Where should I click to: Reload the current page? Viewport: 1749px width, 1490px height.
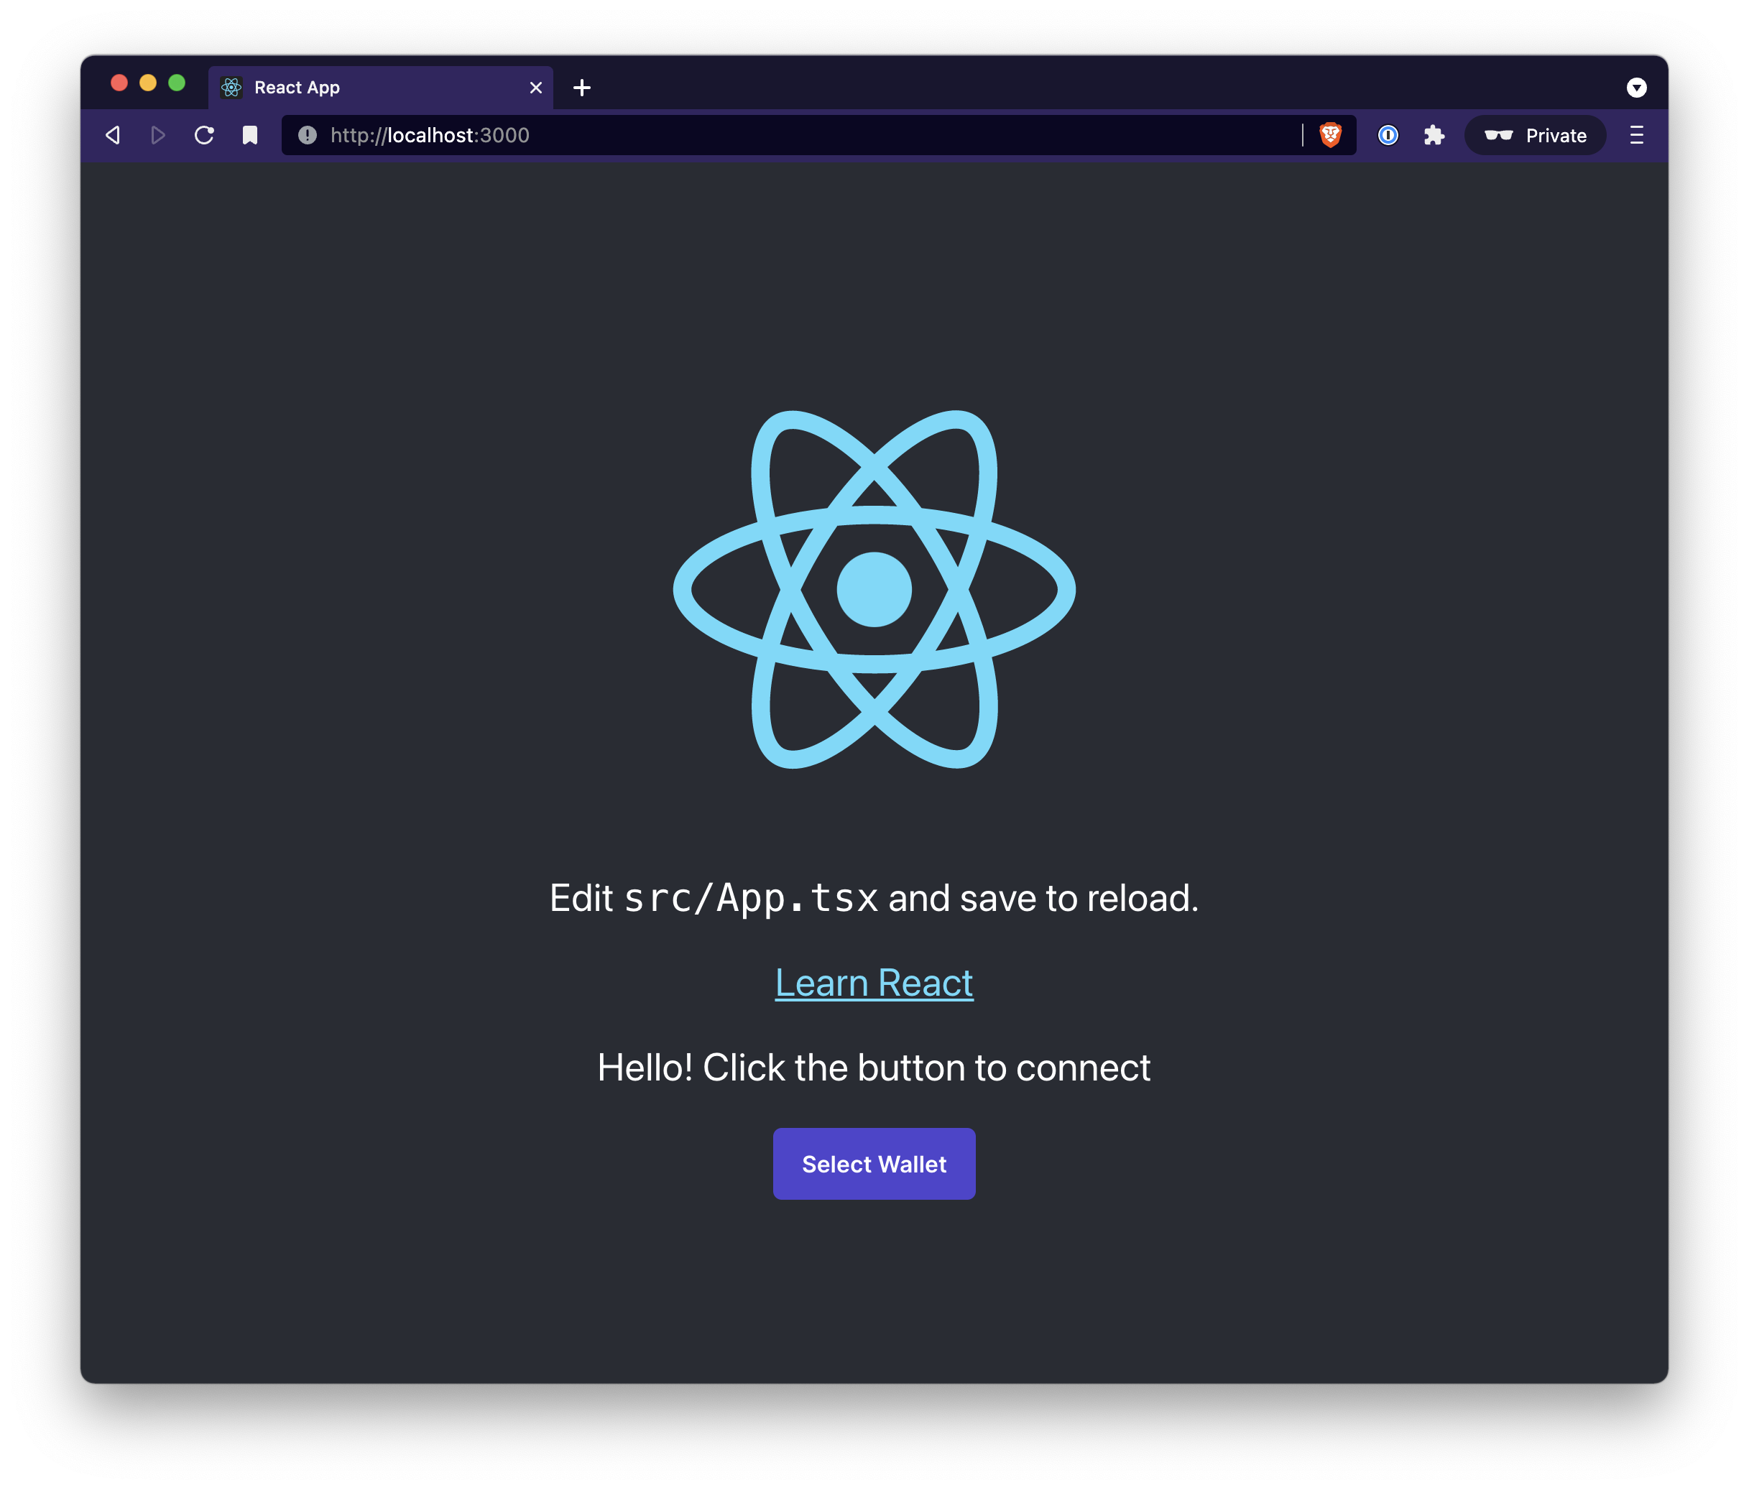click(x=204, y=135)
